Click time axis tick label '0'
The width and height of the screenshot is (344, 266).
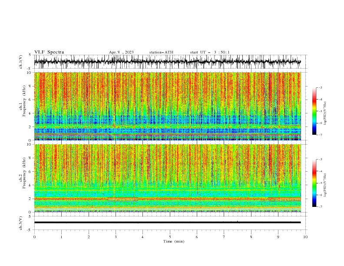coord(34,237)
